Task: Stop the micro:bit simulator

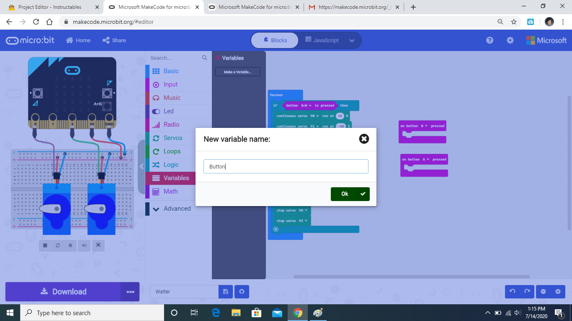Action: pos(45,245)
